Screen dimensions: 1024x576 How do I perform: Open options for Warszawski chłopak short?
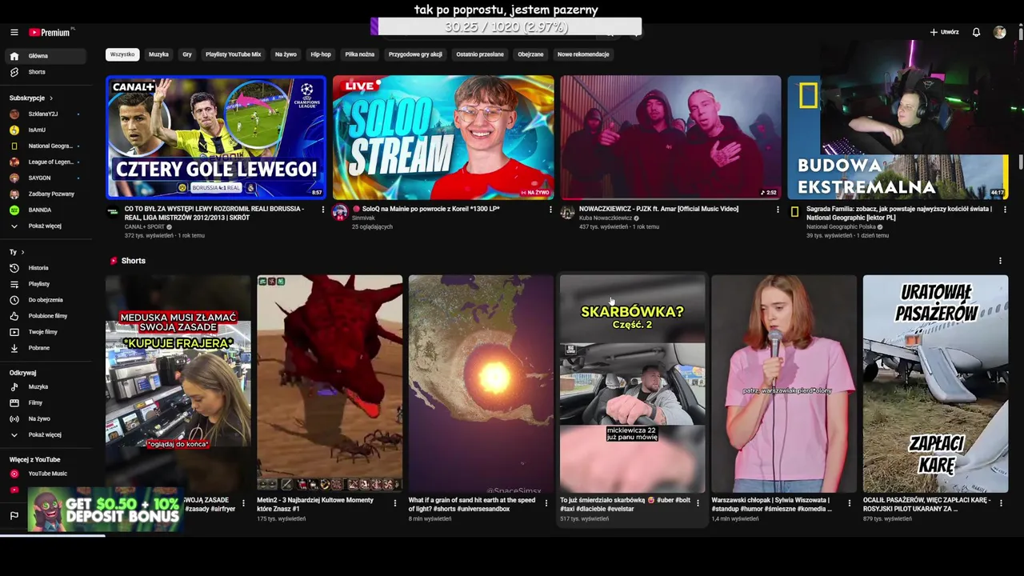(850, 503)
